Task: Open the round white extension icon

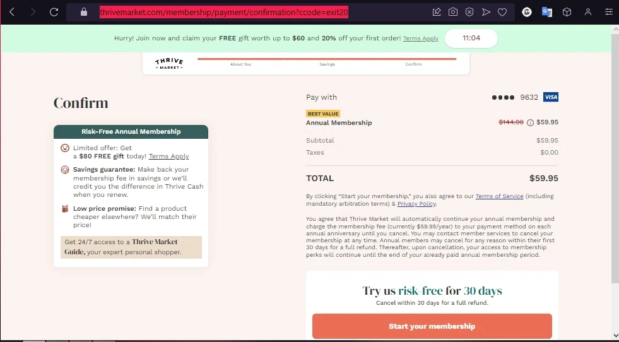Action: pyautogui.click(x=527, y=12)
